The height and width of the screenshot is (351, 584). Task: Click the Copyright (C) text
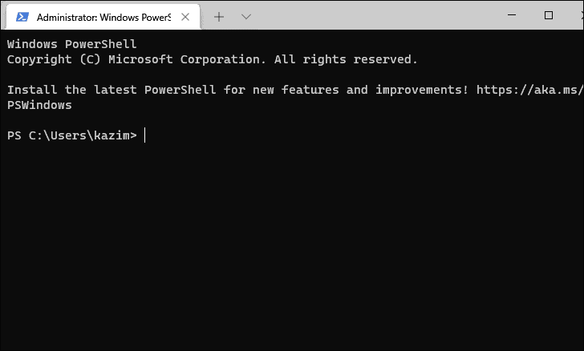[54, 59]
